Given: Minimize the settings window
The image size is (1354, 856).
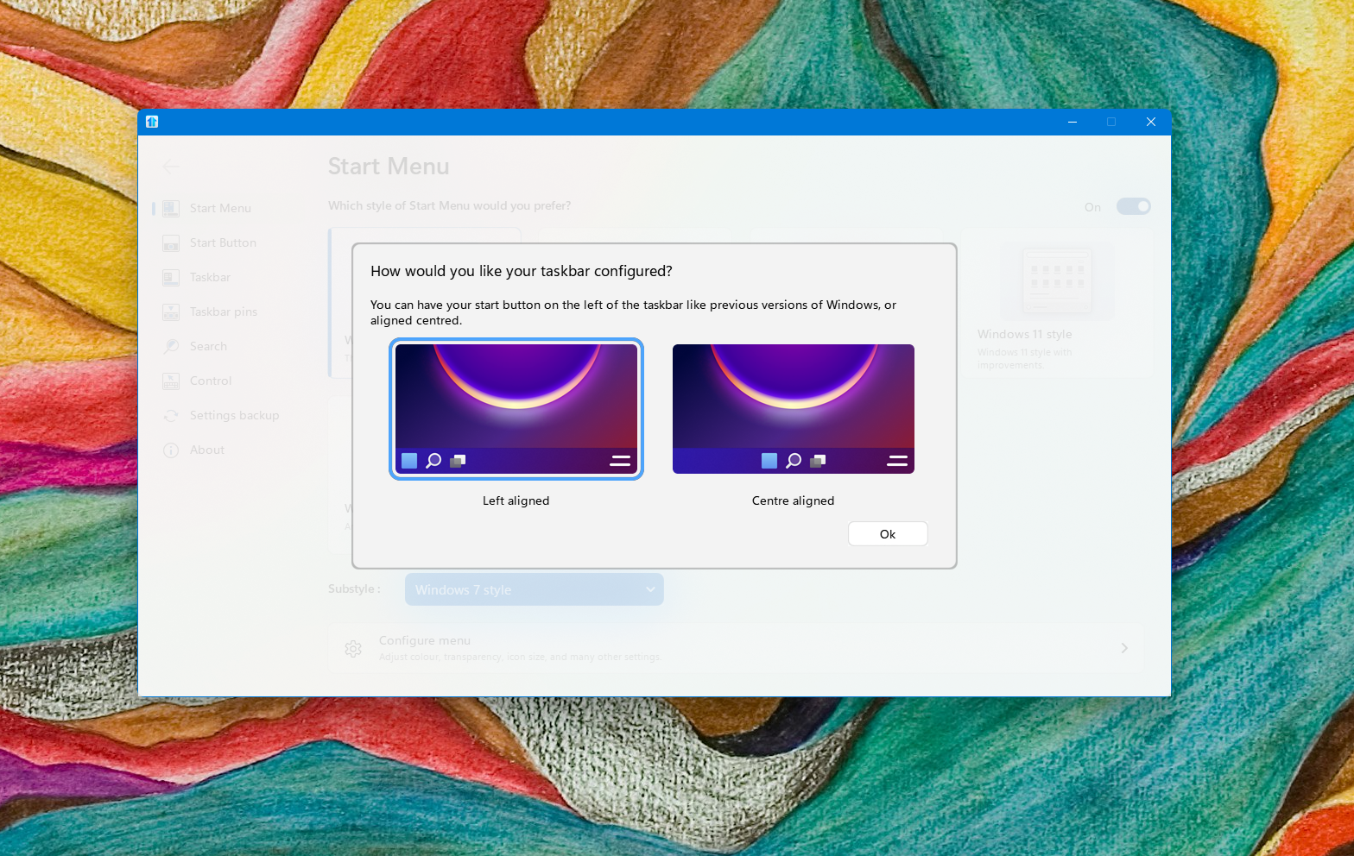Looking at the screenshot, I should tap(1072, 122).
